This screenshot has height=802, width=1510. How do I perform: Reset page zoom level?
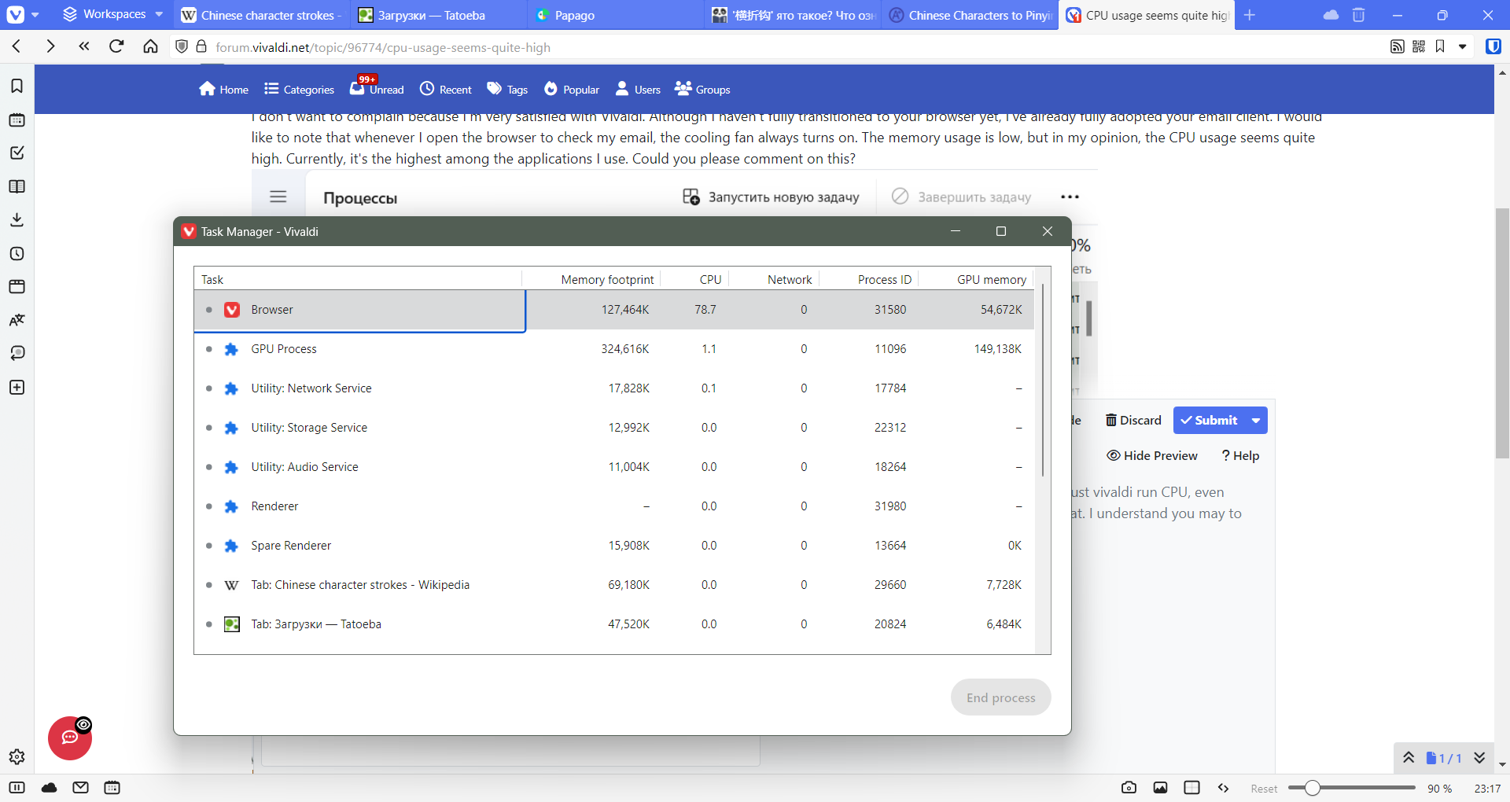click(1264, 789)
